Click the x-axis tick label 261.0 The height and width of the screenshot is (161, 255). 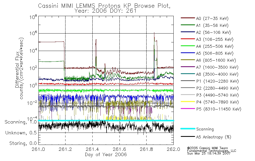[x=38, y=149]
